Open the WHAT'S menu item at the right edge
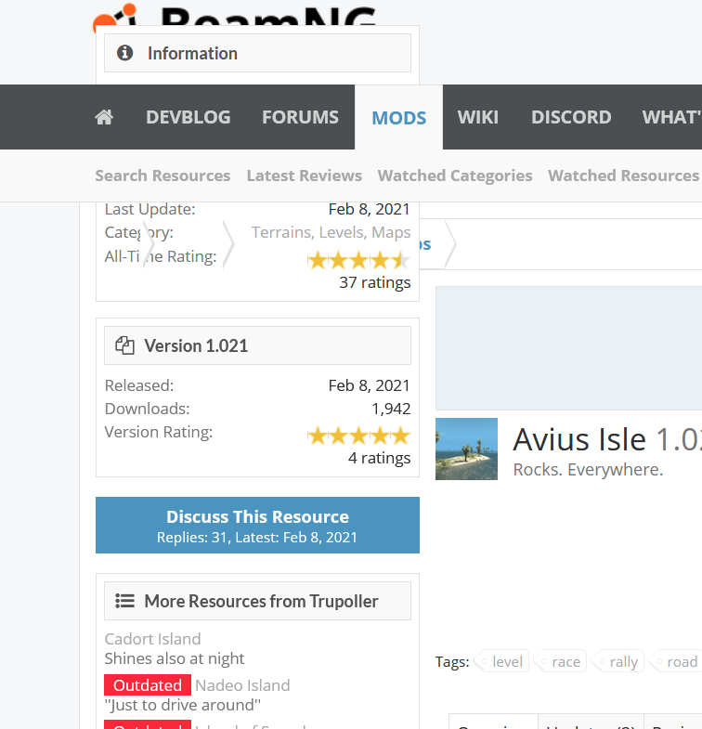Image resolution: width=702 pixels, height=729 pixels. (671, 117)
